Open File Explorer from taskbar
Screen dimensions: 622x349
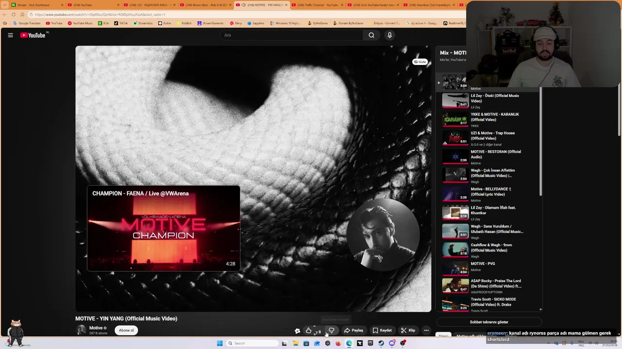[295, 343]
